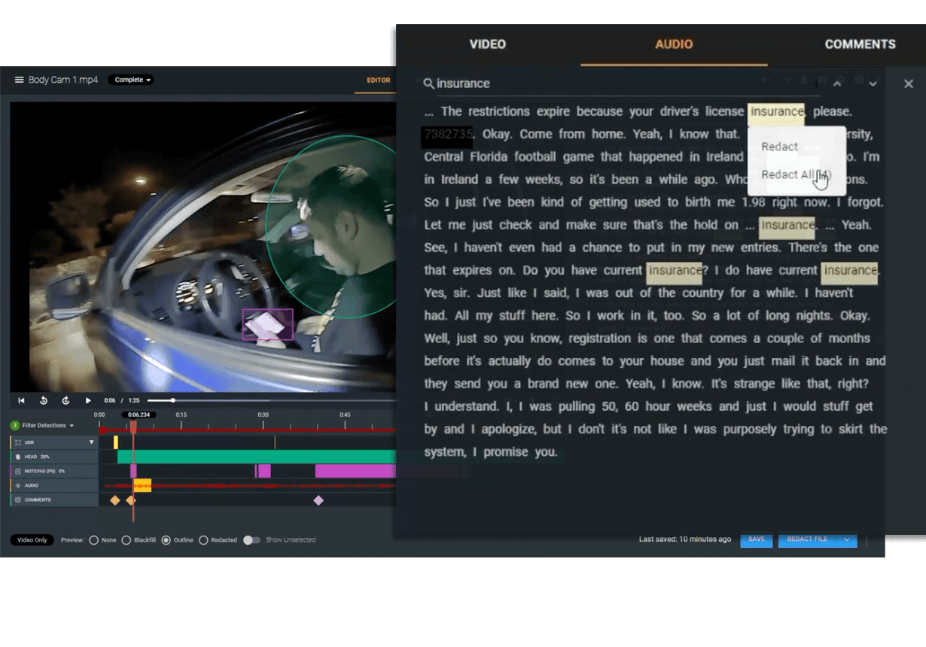Open the Complete status dropdown
Image resolution: width=926 pixels, height=647 pixels.
coord(131,80)
